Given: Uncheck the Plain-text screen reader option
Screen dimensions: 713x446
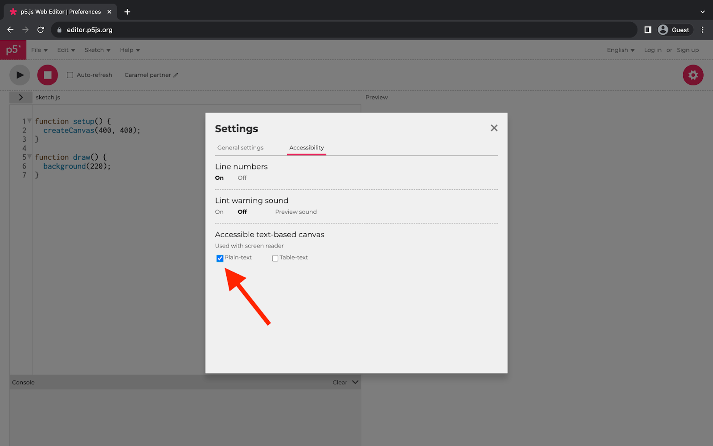Looking at the screenshot, I should (x=219, y=258).
